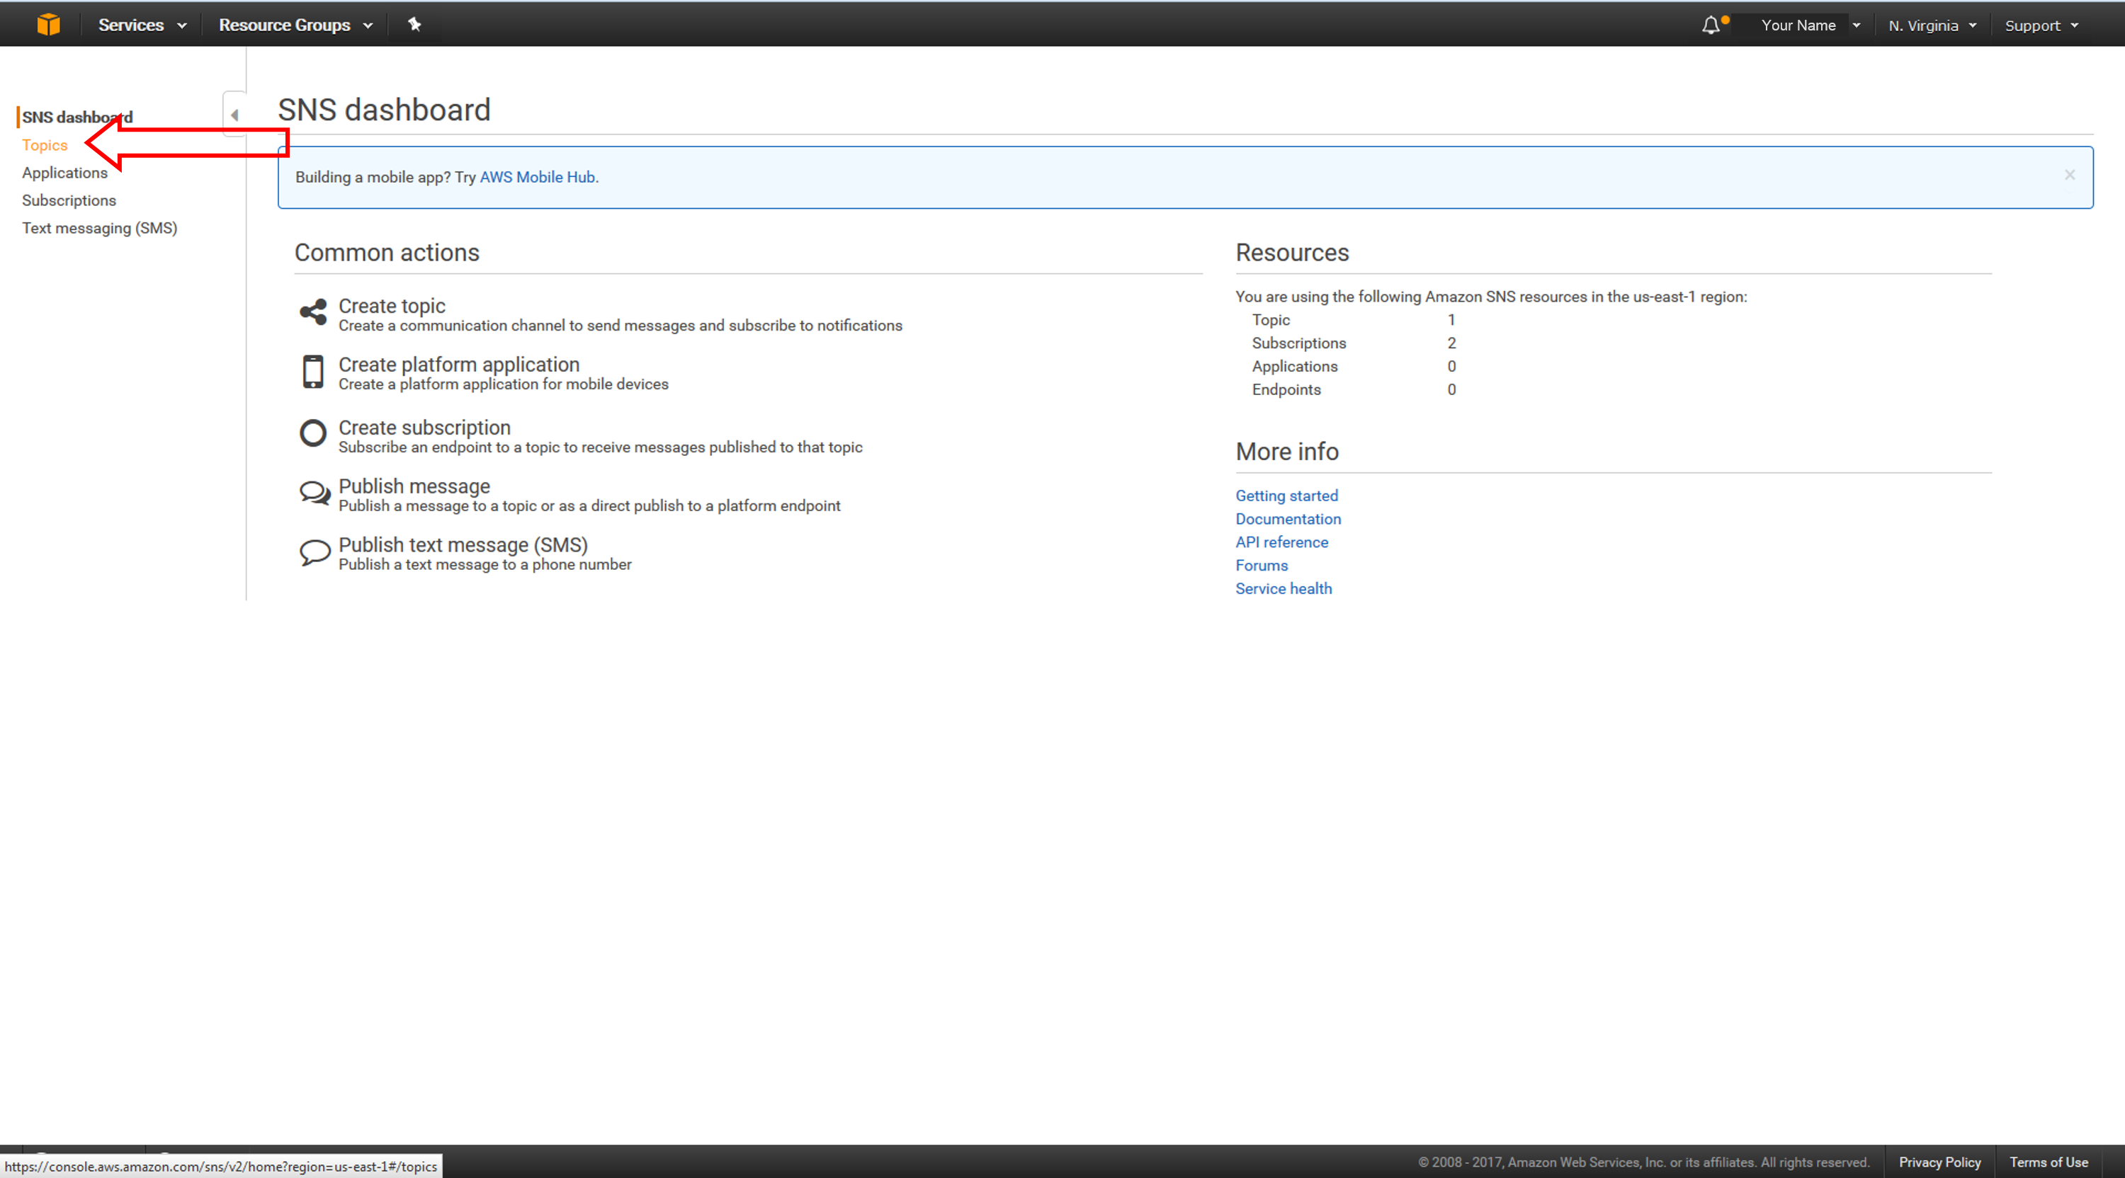This screenshot has height=1178, width=2125.
Task: Click the Publish text message SMS icon
Action: [311, 550]
